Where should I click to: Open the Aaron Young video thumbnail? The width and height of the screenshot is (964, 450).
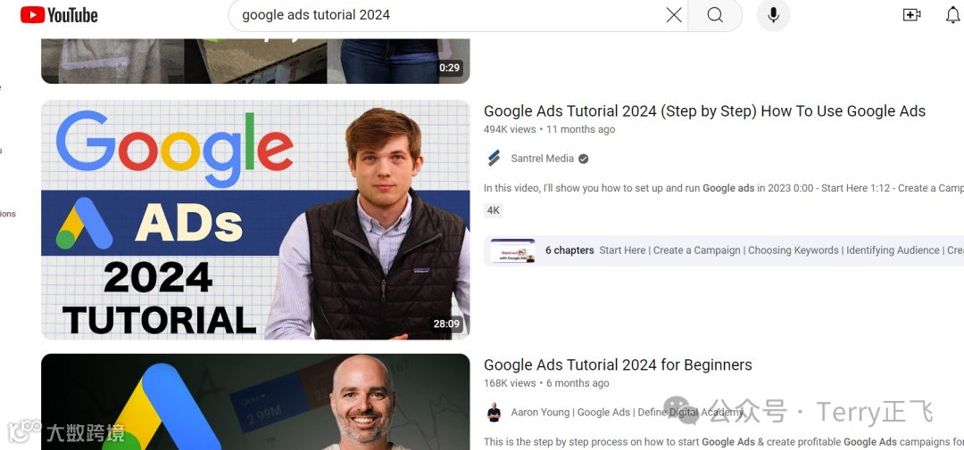tap(255, 402)
